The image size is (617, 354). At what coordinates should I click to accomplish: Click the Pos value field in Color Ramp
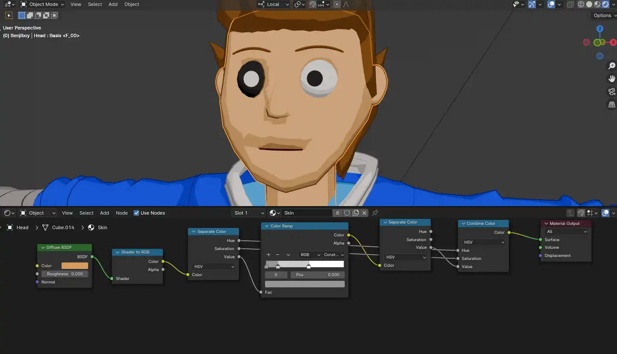point(318,274)
